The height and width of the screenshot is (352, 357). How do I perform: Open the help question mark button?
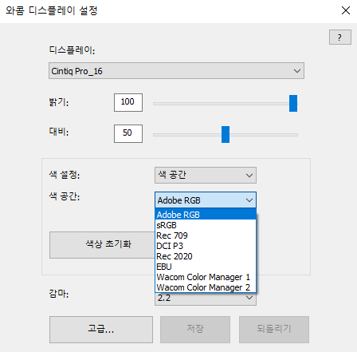(x=340, y=38)
